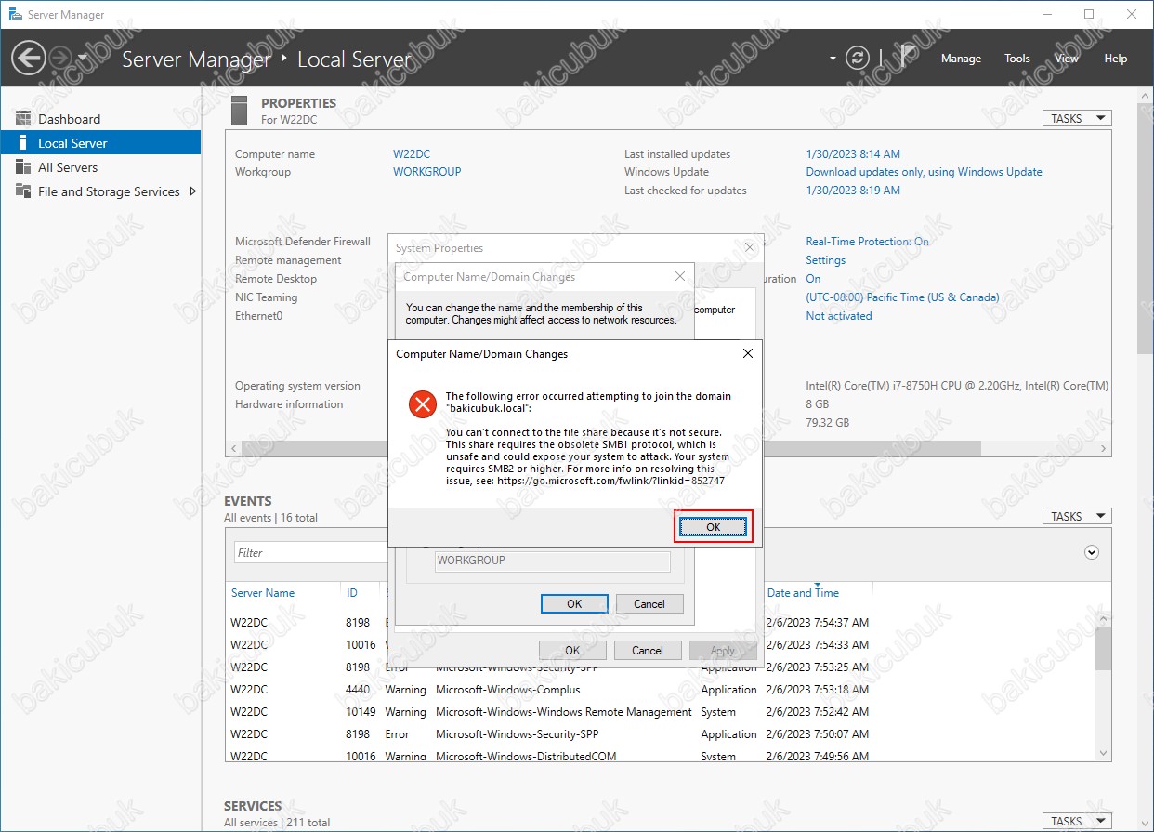This screenshot has height=832, width=1154.
Task: Sort events by the Date and Time column
Action: pyautogui.click(x=803, y=593)
